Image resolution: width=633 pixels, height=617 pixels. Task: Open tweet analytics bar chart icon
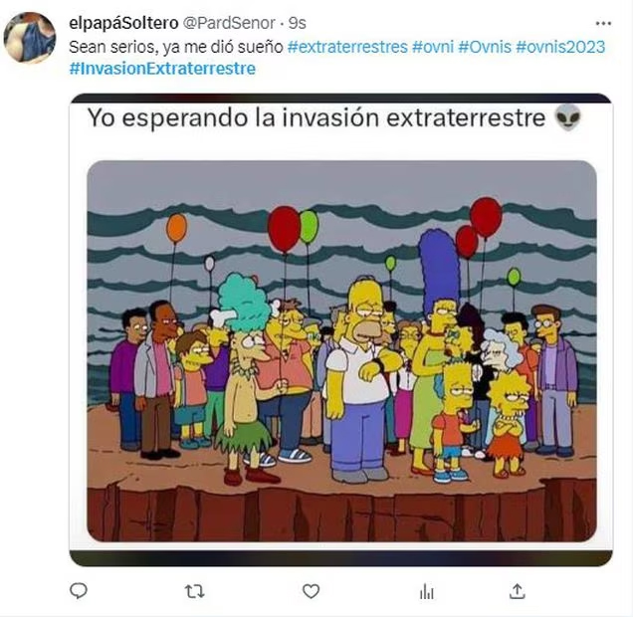point(427,592)
